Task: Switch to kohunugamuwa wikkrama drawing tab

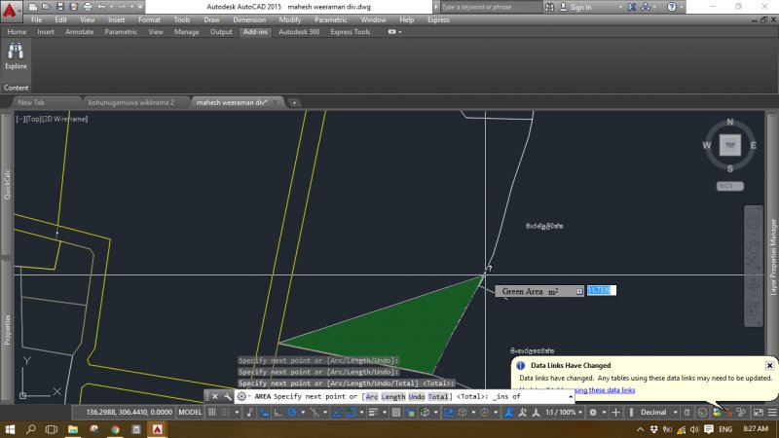Action: [x=130, y=101]
